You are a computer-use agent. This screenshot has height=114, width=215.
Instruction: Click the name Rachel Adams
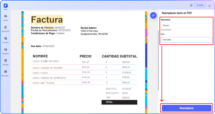[x=88, y=28]
